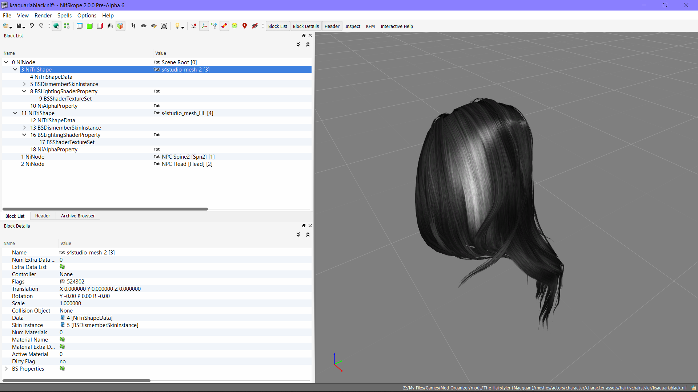The image size is (698, 392).
Task: Click the Inspect toolbar button
Action: [x=353, y=26]
